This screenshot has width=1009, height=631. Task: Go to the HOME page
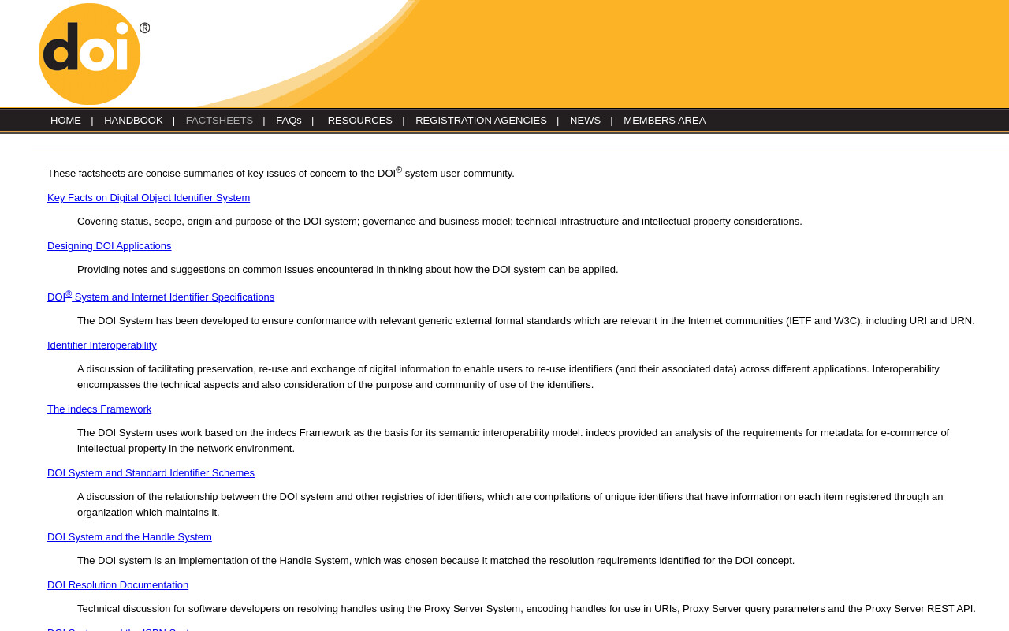pos(65,121)
